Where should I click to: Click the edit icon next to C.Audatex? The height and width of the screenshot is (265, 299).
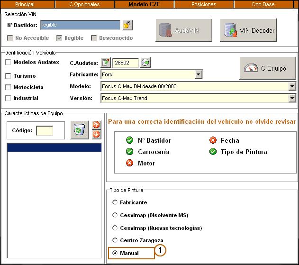pyautogui.click(x=106, y=63)
